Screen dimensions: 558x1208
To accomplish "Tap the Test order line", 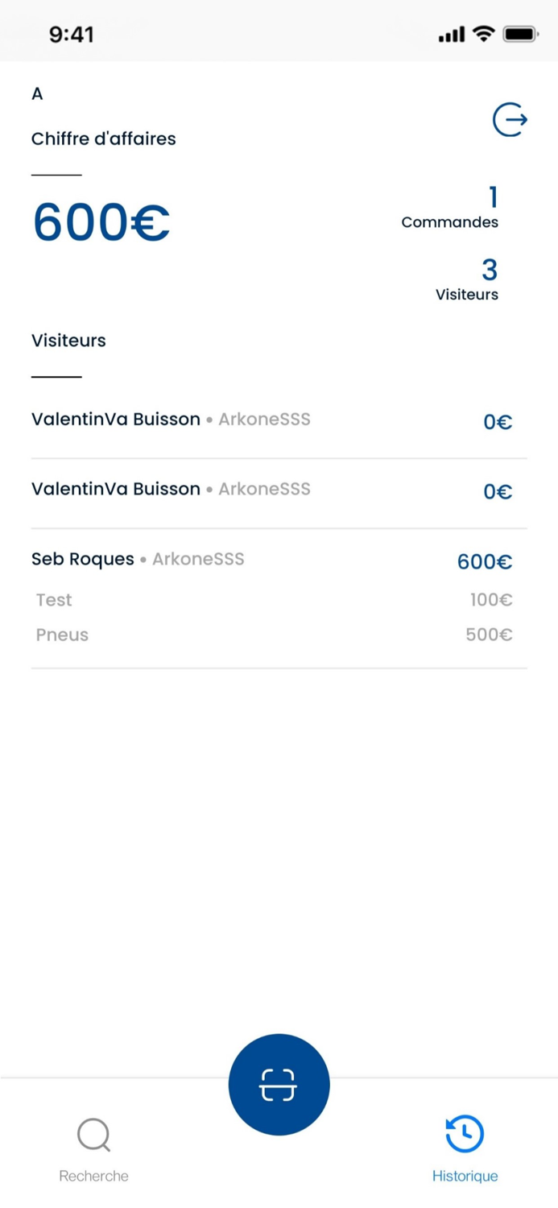I will (x=54, y=600).
